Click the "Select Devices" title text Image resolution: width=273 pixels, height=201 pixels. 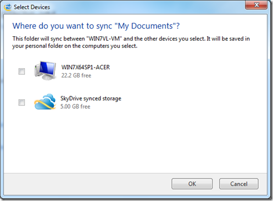point(32,7)
